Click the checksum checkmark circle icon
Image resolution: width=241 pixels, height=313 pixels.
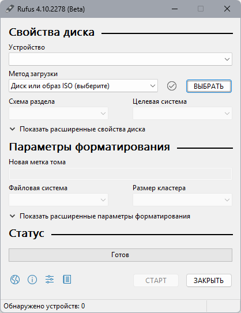tap(171, 86)
